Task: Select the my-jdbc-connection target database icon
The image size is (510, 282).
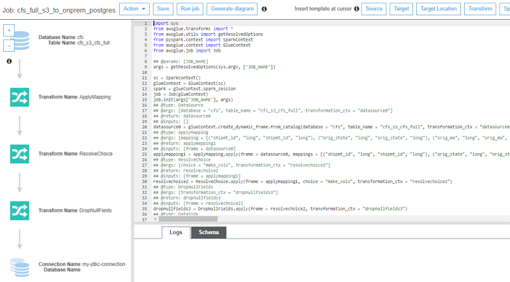Action: tap(20, 267)
